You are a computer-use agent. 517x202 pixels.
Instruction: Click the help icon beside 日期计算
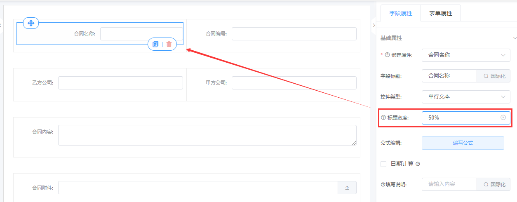[x=418, y=164]
